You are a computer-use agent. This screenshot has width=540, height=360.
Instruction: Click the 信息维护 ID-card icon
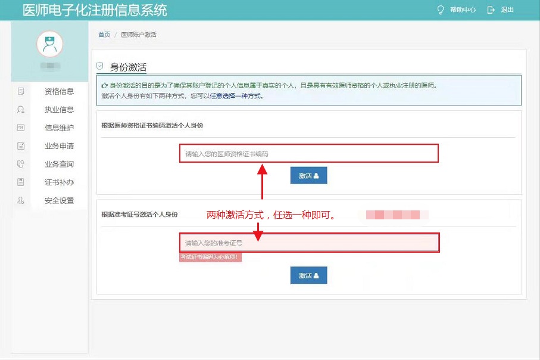pyautogui.click(x=20, y=128)
